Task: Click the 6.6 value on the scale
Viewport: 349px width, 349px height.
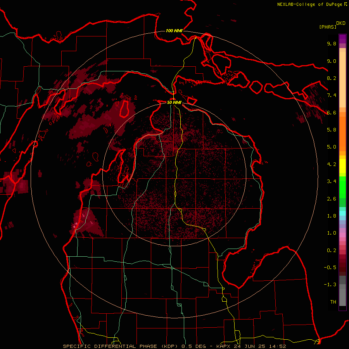Action: [332, 112]
